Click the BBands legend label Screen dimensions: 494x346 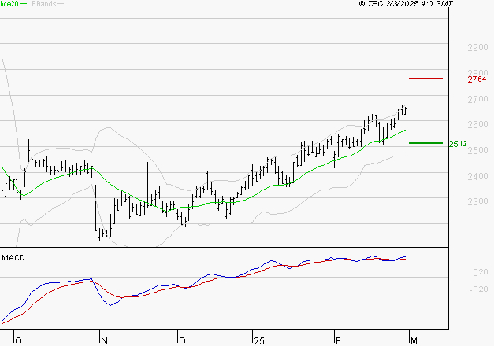coord(44,4)
